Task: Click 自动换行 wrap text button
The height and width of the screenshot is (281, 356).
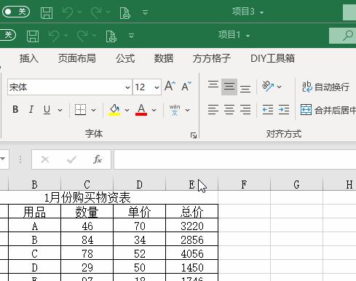Action: (325, 87)
